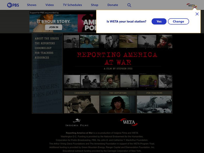
Task: Open the For Teachers soldier thumbnail
Action: (x=155, y=105)
